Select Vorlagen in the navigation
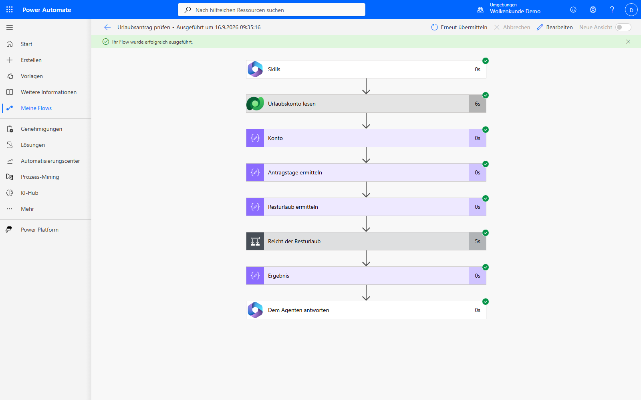 click(x=46, y=76)
